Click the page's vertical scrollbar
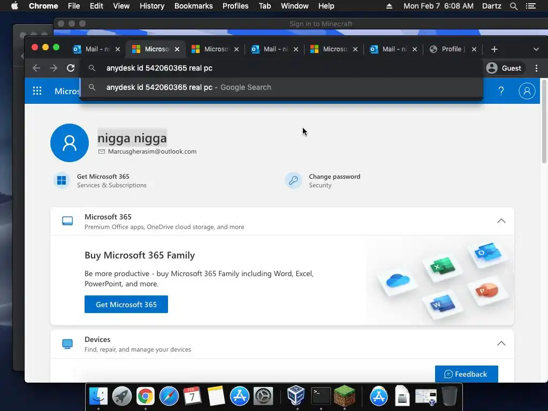548x411 pixels. pyautogui.click(x=544, y=122)
